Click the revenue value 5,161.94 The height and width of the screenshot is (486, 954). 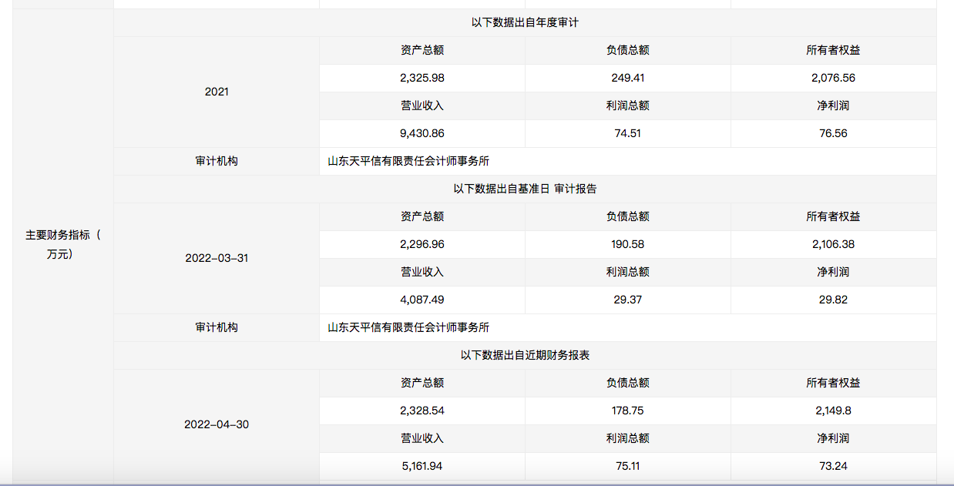tap(422, 466)
